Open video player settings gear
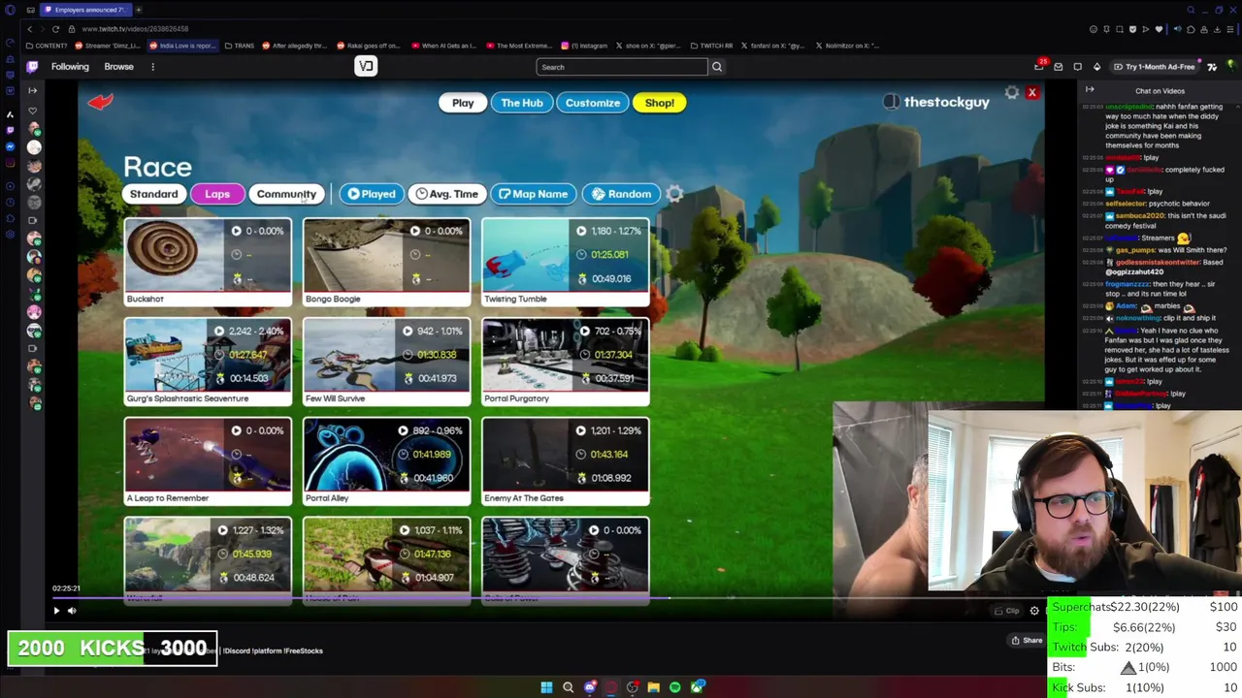The width and height of the screenshot is (1242, 698). (1034, 611)
